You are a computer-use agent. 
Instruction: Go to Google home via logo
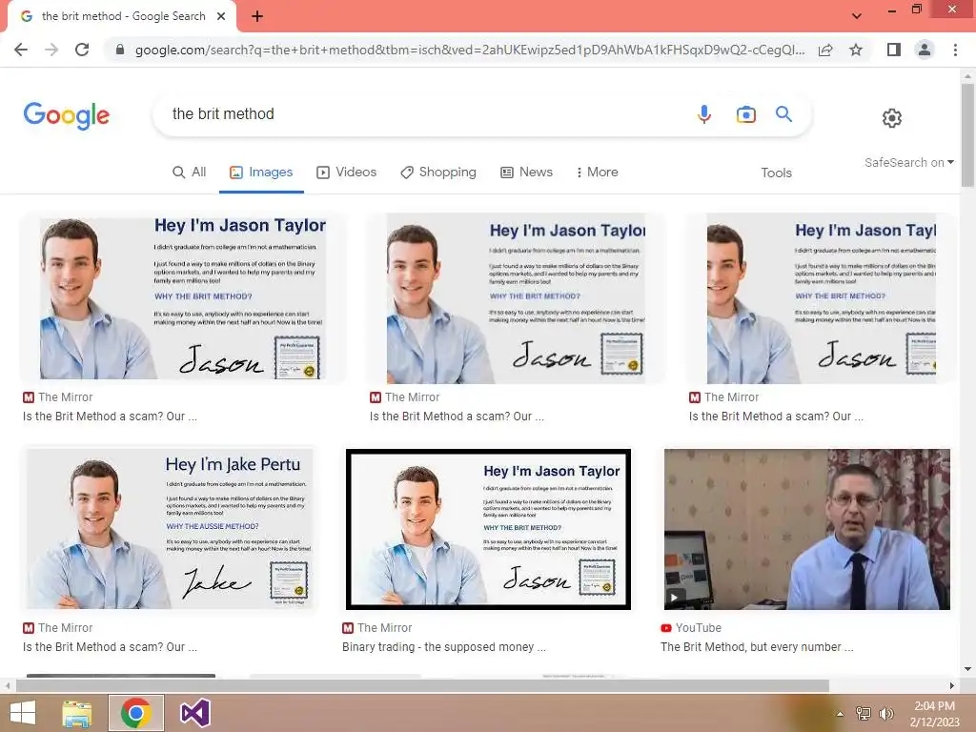coord(67,115)
